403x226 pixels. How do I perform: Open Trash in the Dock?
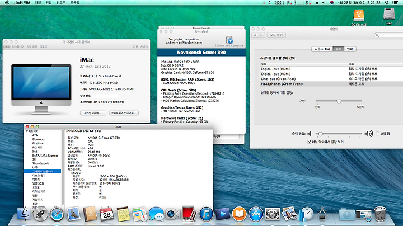point(380,214)
